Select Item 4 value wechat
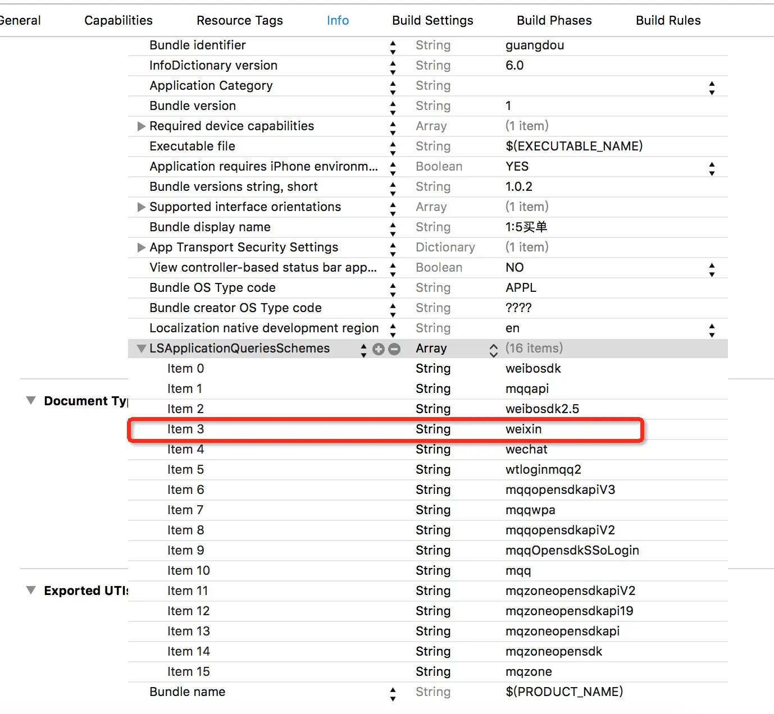 (x=526, y=449)
